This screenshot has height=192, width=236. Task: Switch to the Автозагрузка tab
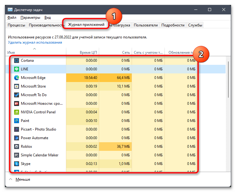click(120, 25)
